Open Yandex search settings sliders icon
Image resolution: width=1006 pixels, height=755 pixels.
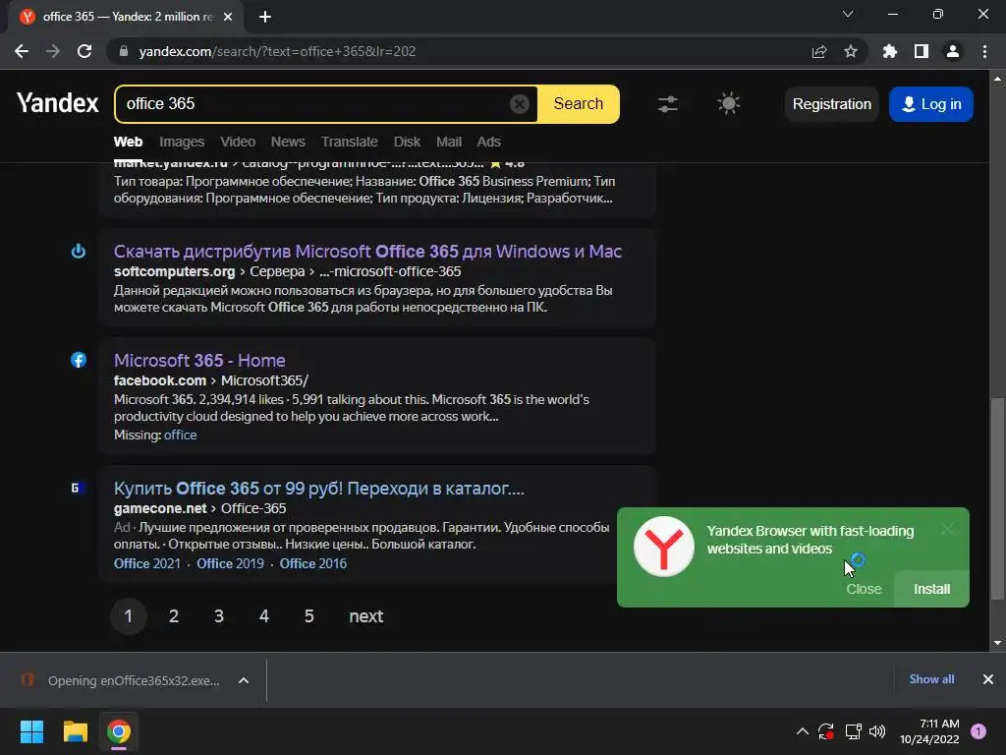click(668, 104)
